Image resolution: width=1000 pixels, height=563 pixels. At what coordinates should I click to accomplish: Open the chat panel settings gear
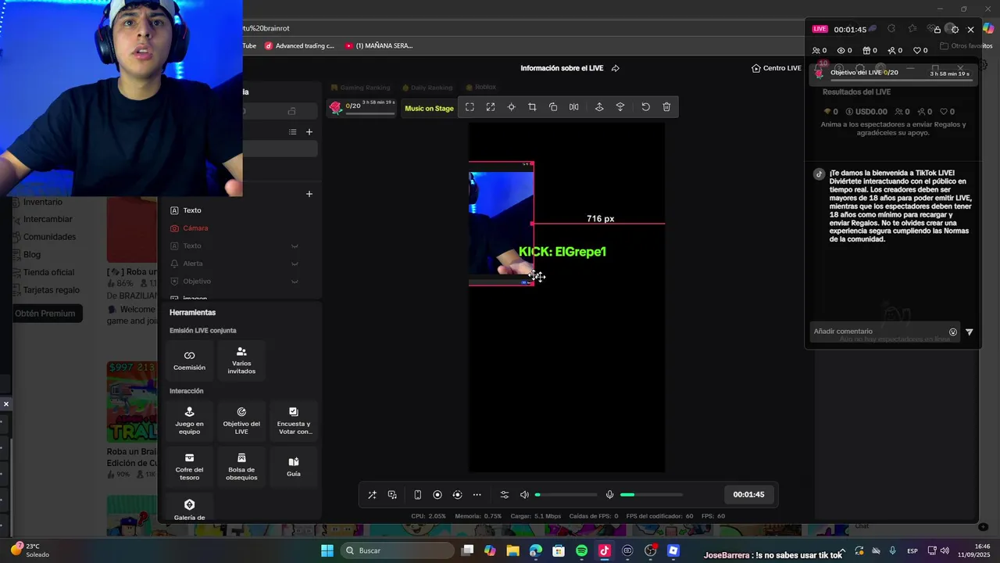[954, 29]
